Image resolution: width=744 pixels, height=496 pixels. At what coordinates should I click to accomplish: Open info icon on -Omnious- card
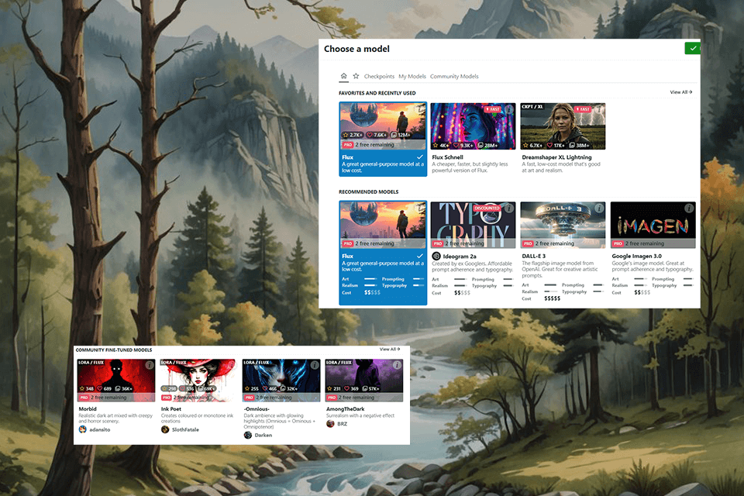315,365
